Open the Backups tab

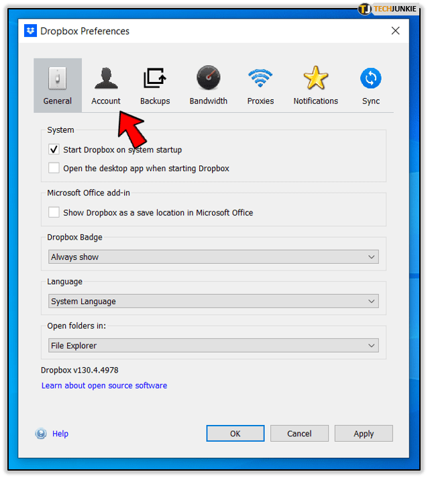(x=155, y=85)
